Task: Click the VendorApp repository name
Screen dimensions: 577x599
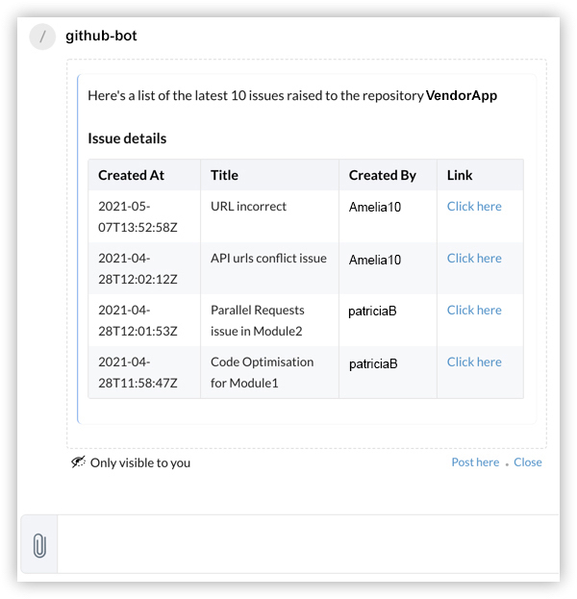Action: click(462, 96)
